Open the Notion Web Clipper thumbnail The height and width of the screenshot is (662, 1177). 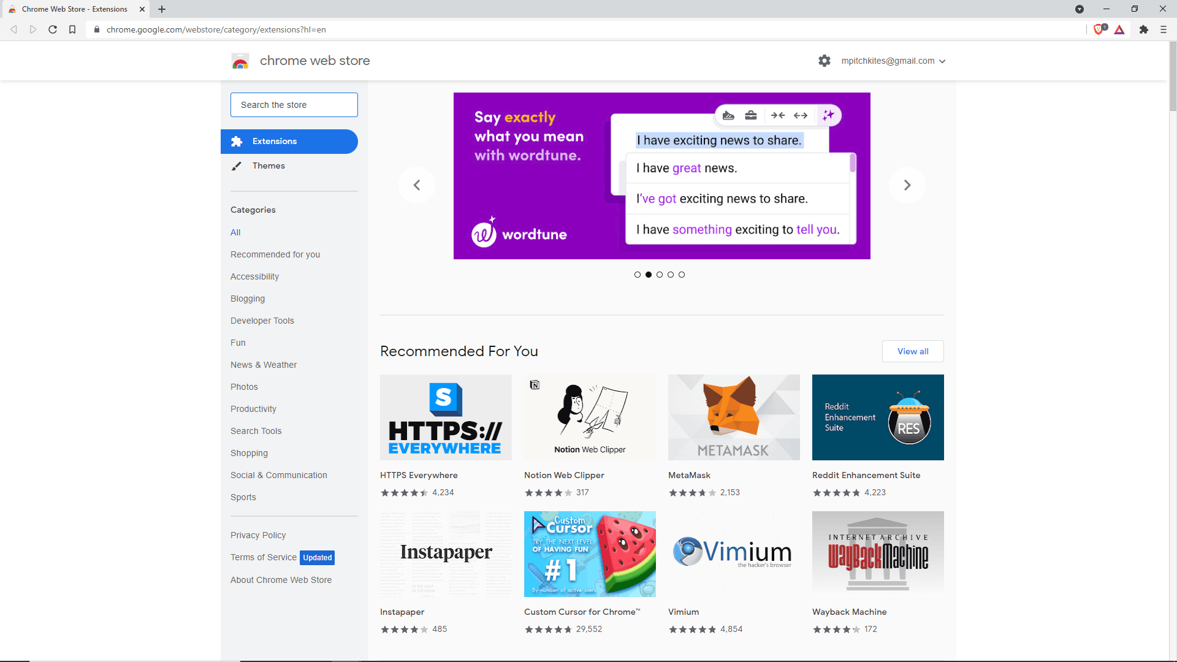(590, 417)
